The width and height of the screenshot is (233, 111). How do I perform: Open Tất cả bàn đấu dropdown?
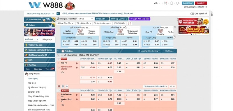click(x=84, y=23)
